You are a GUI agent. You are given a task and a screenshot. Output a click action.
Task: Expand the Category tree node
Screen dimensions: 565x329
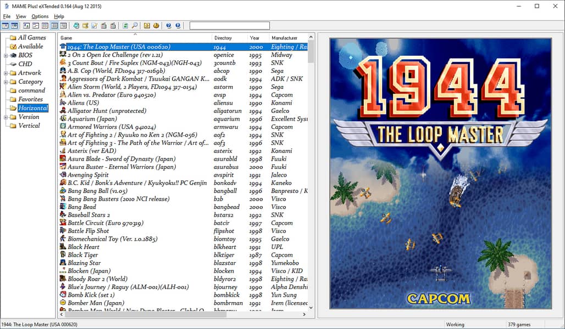tap(5, 82)
